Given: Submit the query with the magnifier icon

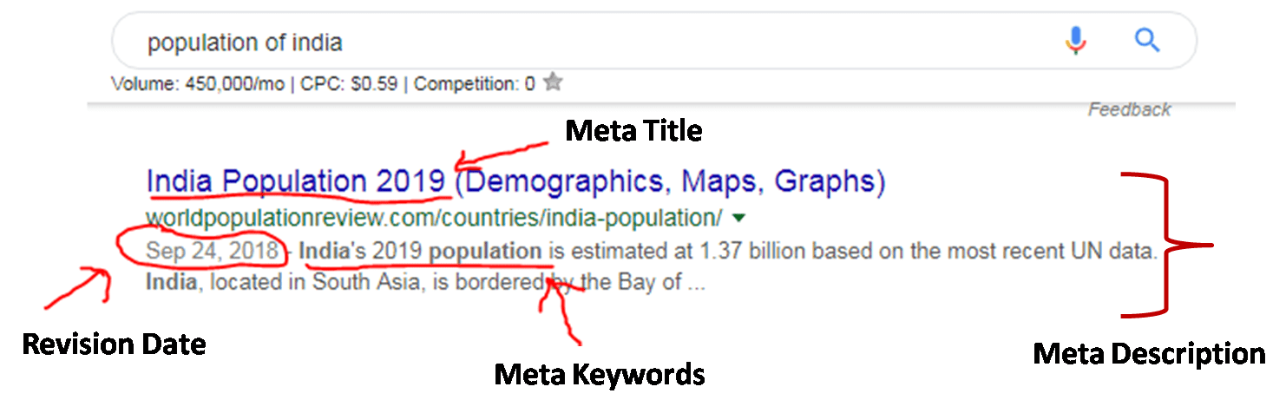Looking at the screenshot, I should click(1147, 41).
